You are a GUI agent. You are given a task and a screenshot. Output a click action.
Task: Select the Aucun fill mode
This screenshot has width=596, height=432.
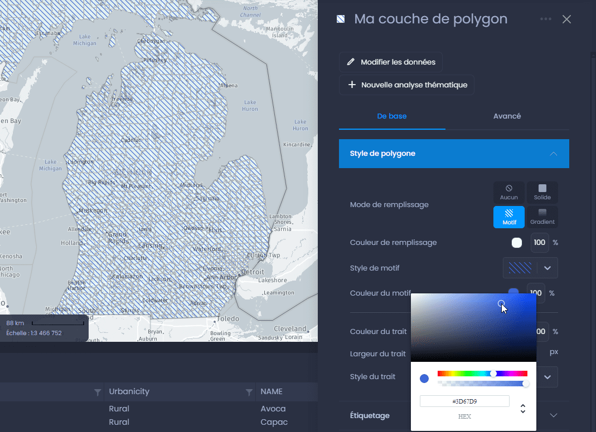tap(508, 193)
